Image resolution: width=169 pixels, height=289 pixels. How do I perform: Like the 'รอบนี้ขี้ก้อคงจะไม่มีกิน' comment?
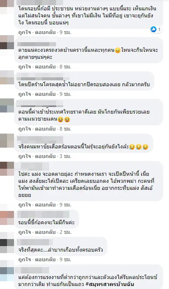click(24, 232)
